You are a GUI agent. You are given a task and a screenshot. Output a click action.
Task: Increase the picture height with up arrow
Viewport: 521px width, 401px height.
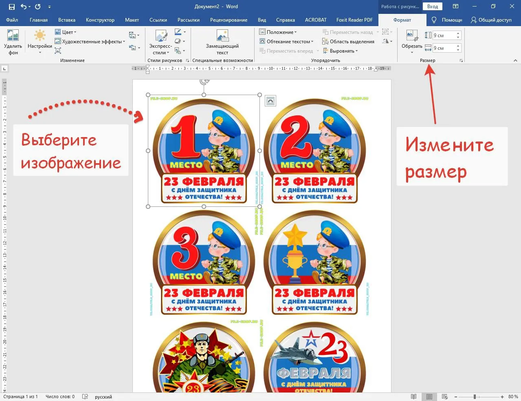[458, 33]
